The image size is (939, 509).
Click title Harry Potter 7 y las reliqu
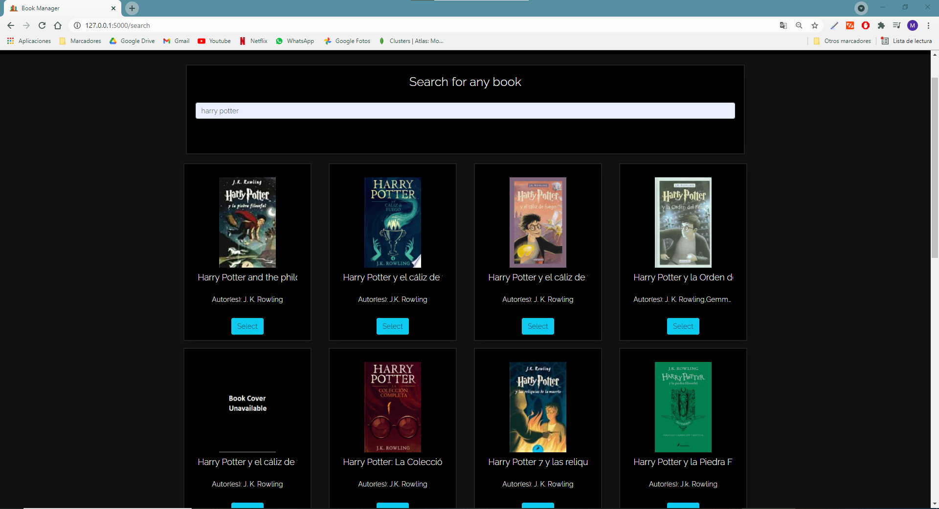538,462
